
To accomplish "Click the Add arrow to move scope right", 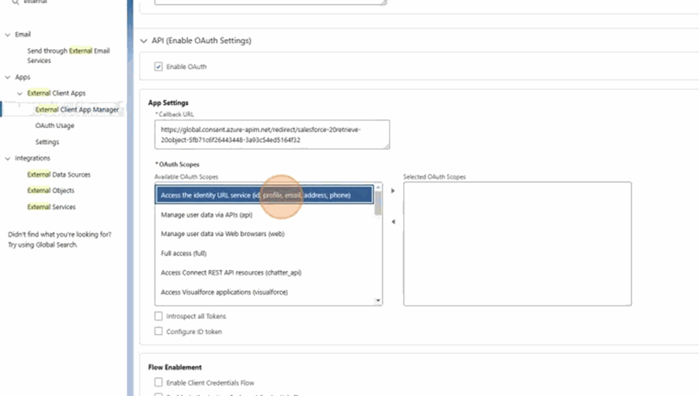I will click(392, 190).
